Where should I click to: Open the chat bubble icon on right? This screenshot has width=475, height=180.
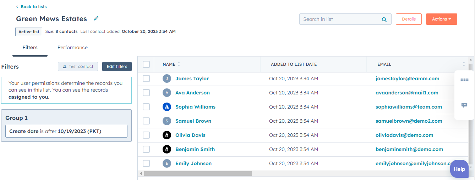click(x=464, y=105)
